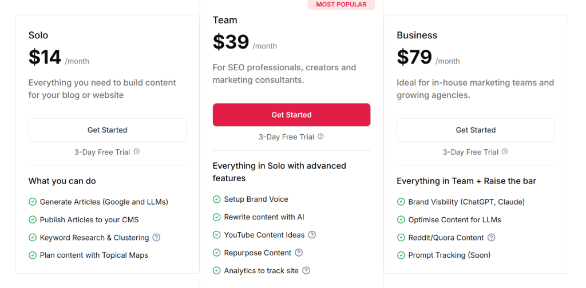
Task: Click question icon next to Reddit/Quora Content
Action: [491, 238]
